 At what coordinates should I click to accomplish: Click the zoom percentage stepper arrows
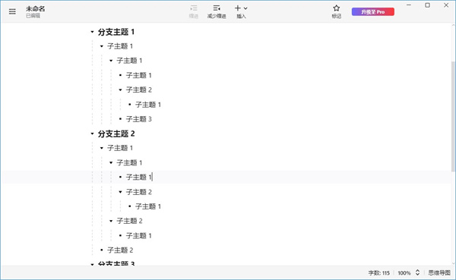pos(417,272)
